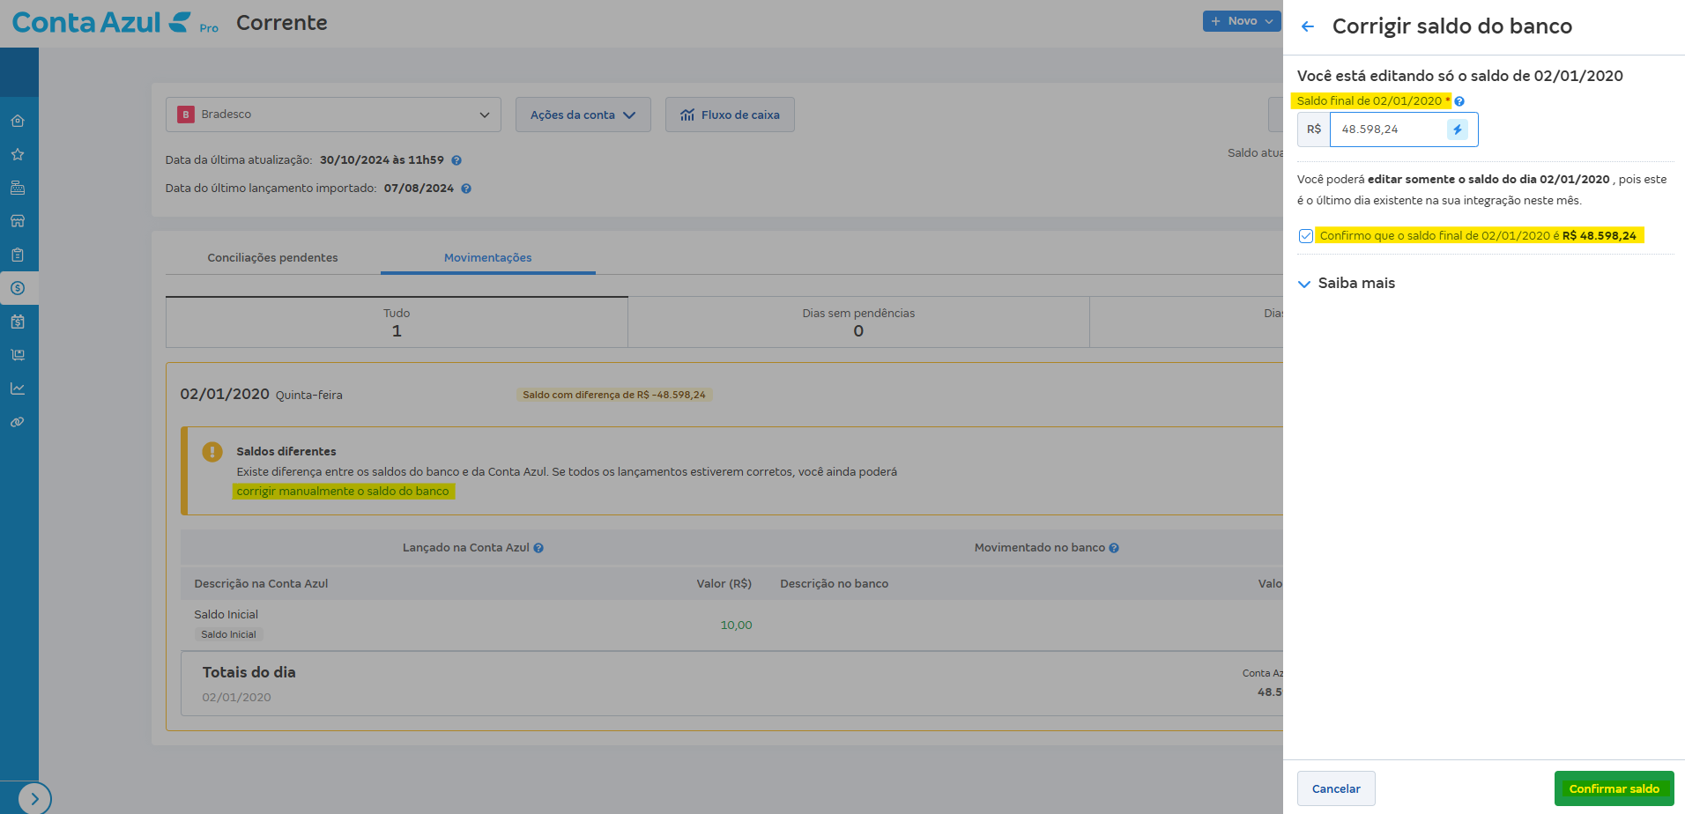Uncheck the Confirmo que o saldo final checkbox
This screenshot has width=1685, height=814.
tap(1305, 236)
